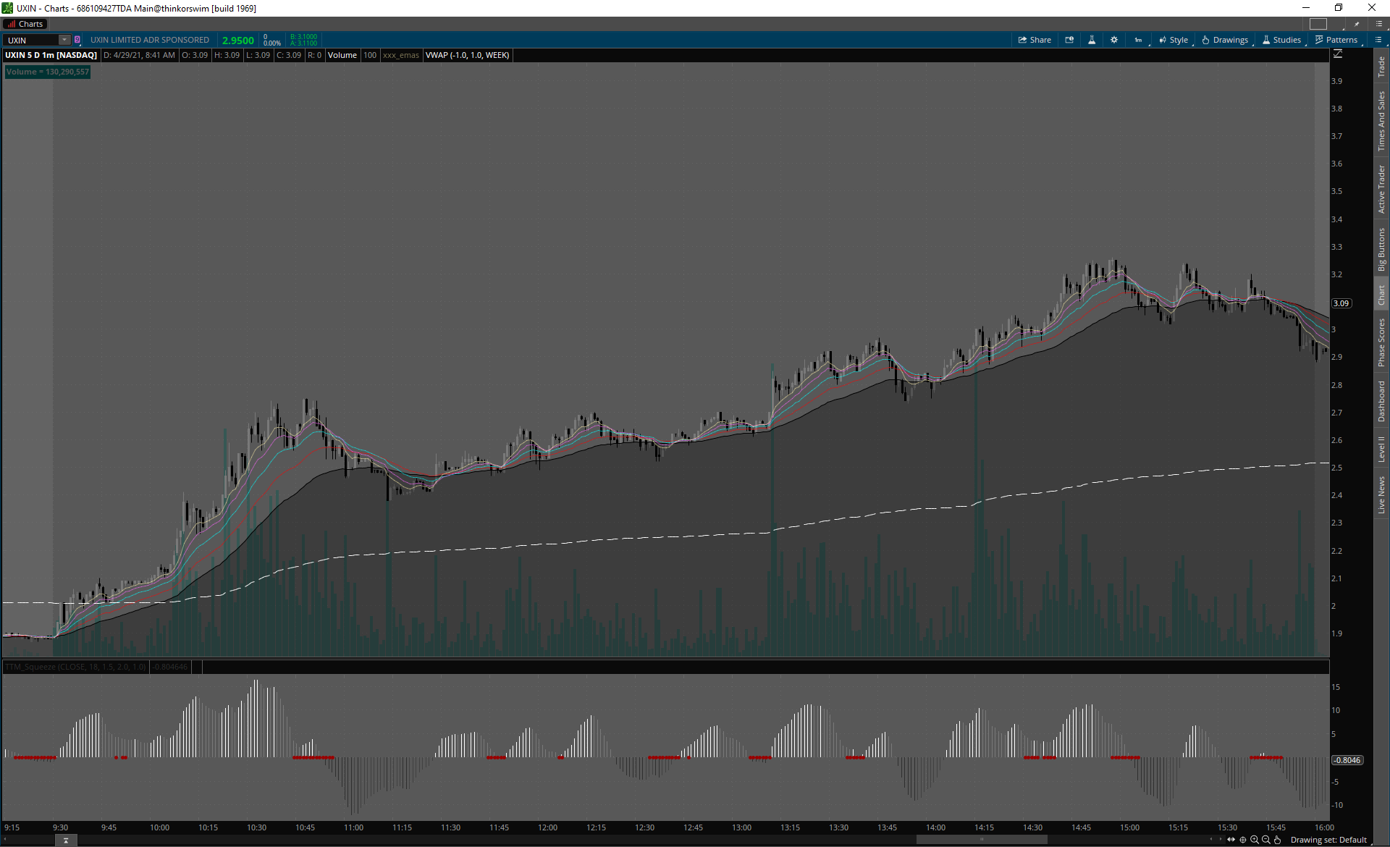Open the Edit Studies beaker icon

tap(1092, 40)
